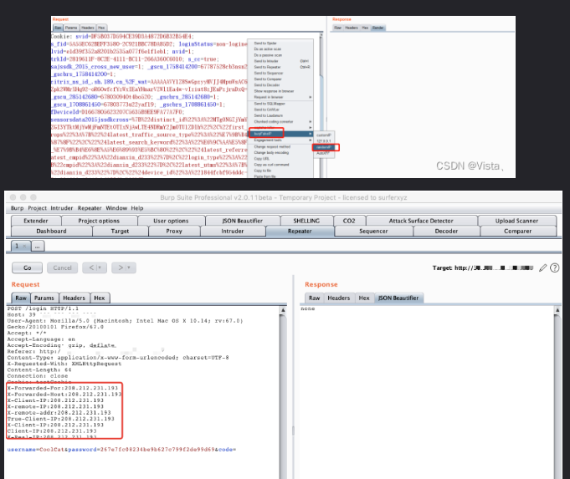Switch to the Comparer tab

[517, 231]
